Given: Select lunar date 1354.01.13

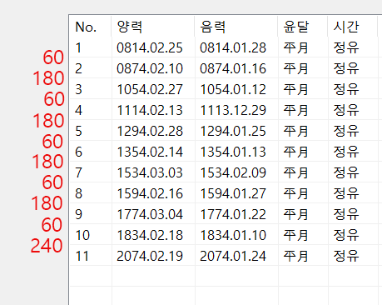Looking at the screenshot, I should 233,152.
